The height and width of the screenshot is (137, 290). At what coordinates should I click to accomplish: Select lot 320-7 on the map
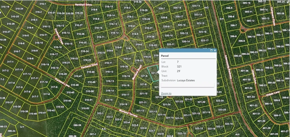pyautogui.click(x=161, y=9)
